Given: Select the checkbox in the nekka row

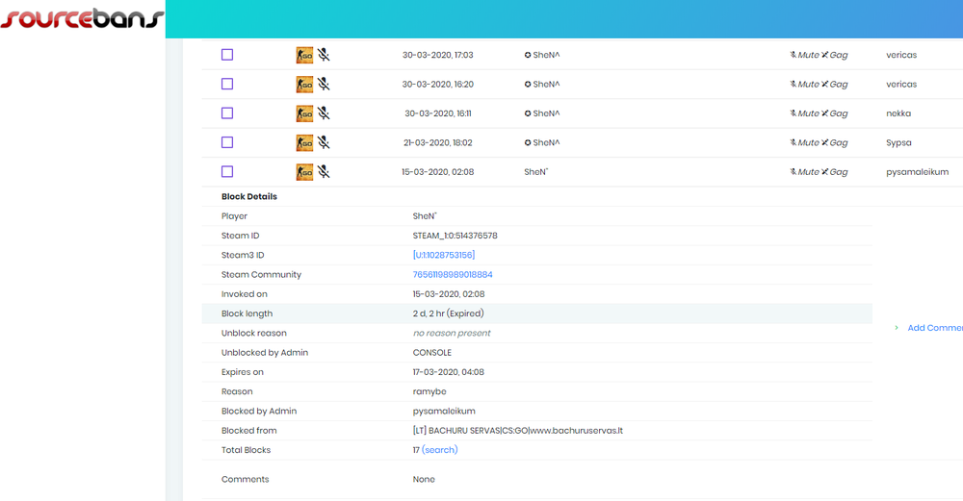Looking at the screenshot, I should point(227,113).
